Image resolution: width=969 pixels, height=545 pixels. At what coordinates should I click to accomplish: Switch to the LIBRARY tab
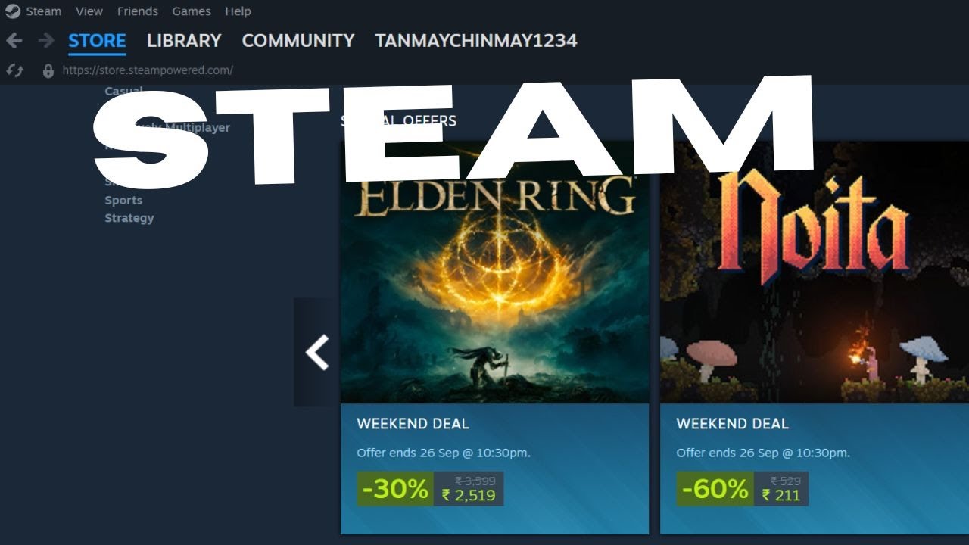[184, 41]
